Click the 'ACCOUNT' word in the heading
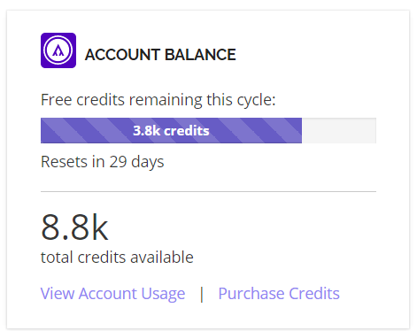This screenshot has height=331, width=417. click(x=122, y=55)
